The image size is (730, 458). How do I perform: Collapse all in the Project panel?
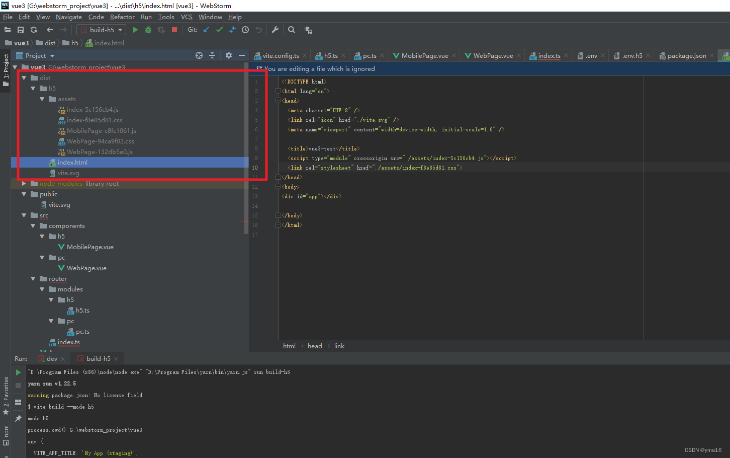tap(212, 55)
